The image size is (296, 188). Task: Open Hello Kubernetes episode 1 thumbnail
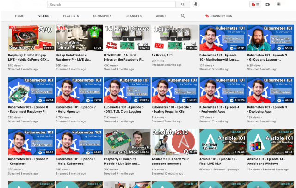click(79, 142)
